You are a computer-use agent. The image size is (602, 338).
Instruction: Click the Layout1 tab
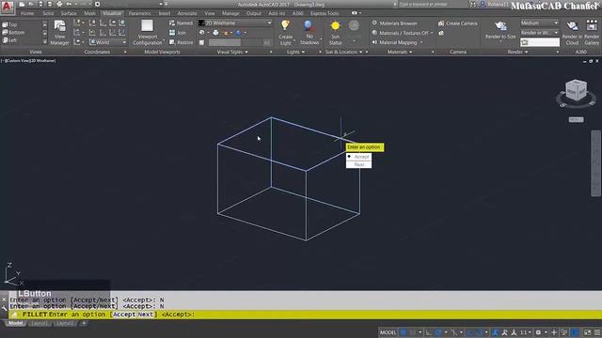click(x=40, y=323)
